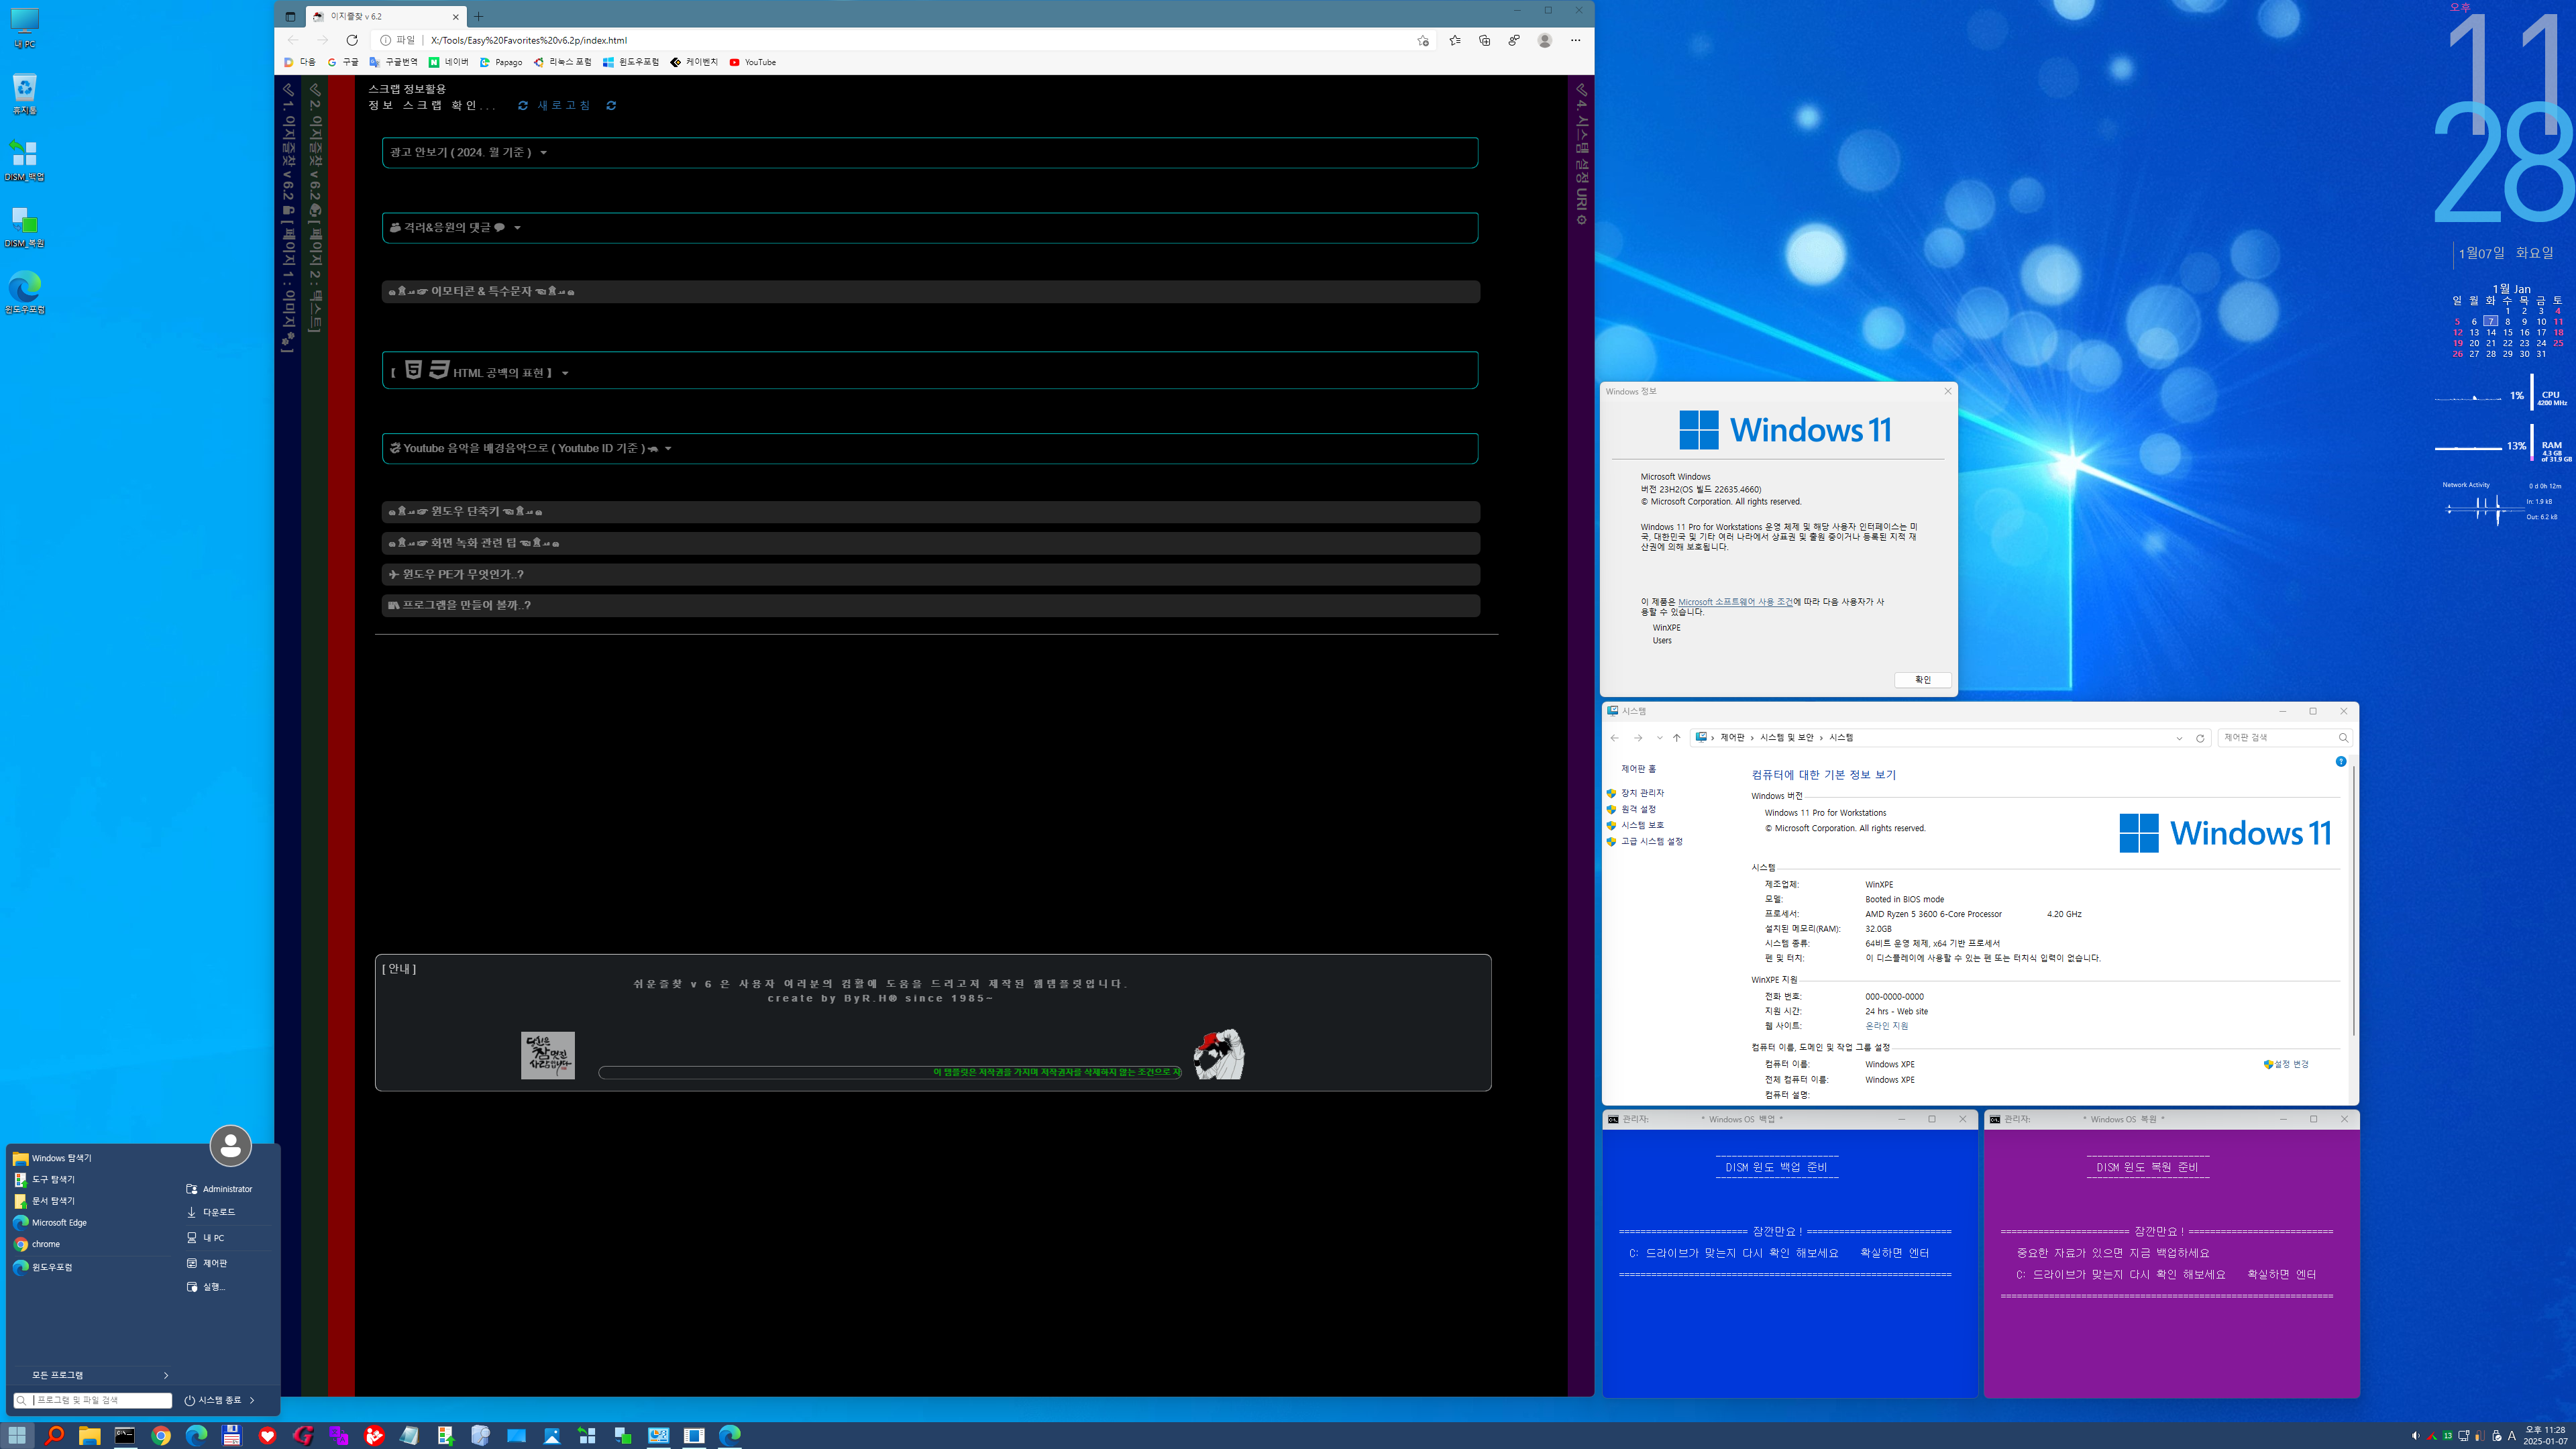This screenshot has width=2576, height=1449.
Task: Open the DISM_백업 desktop icon
Action: click(24, 160)
